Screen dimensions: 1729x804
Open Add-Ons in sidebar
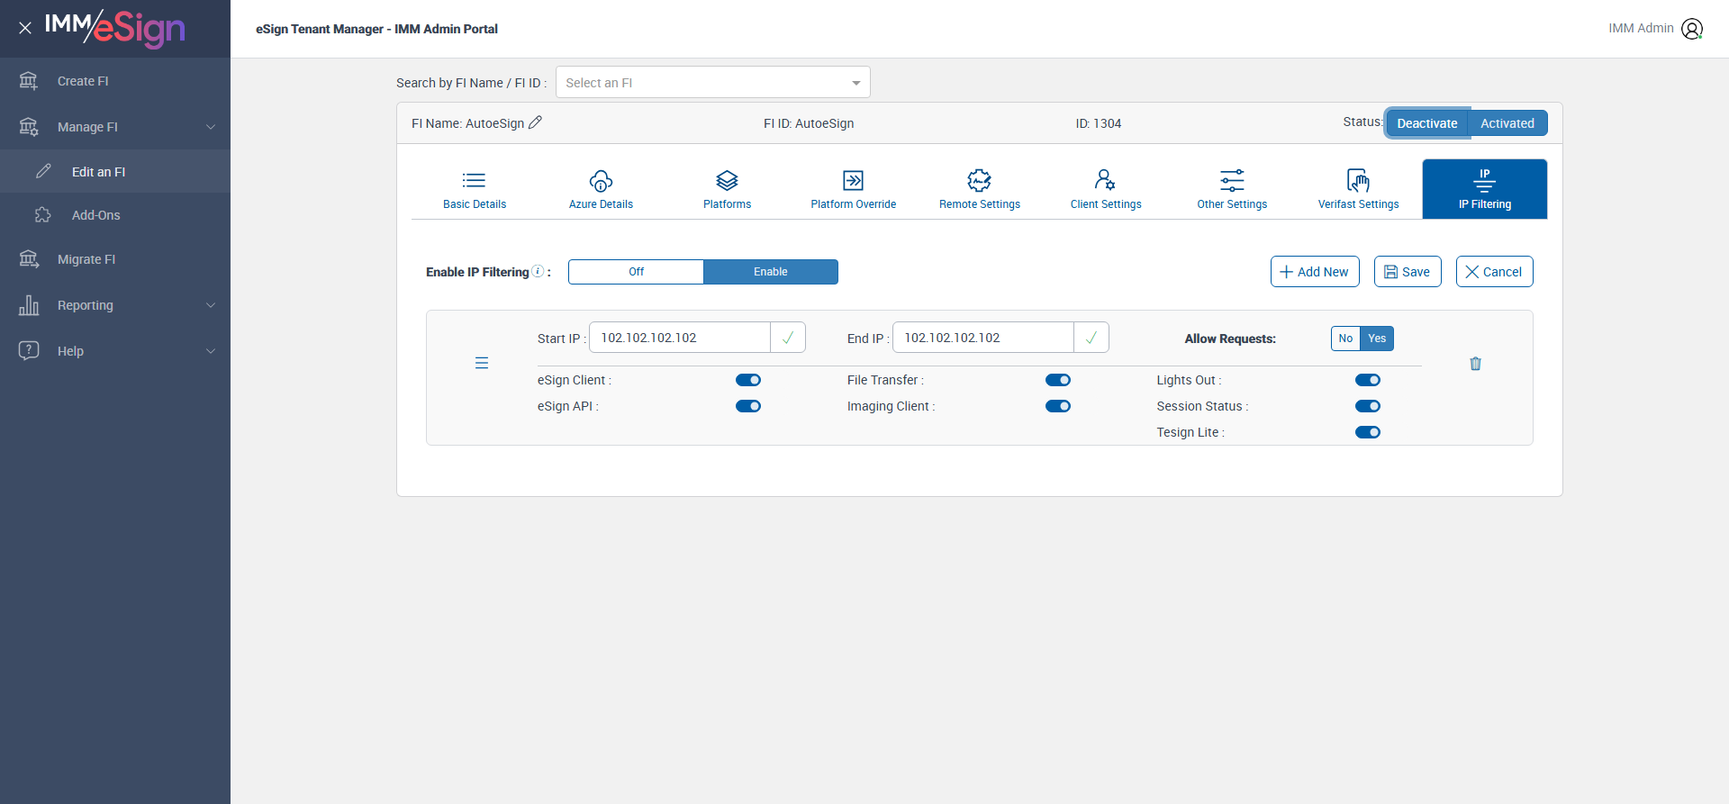coord(115,215)
